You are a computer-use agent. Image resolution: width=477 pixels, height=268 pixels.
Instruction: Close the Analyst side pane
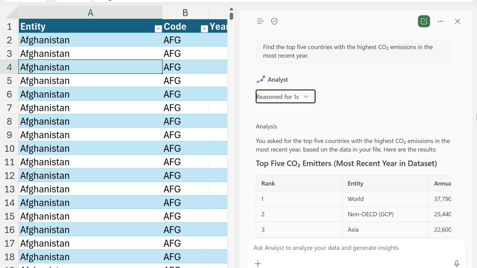click(458, 21)
